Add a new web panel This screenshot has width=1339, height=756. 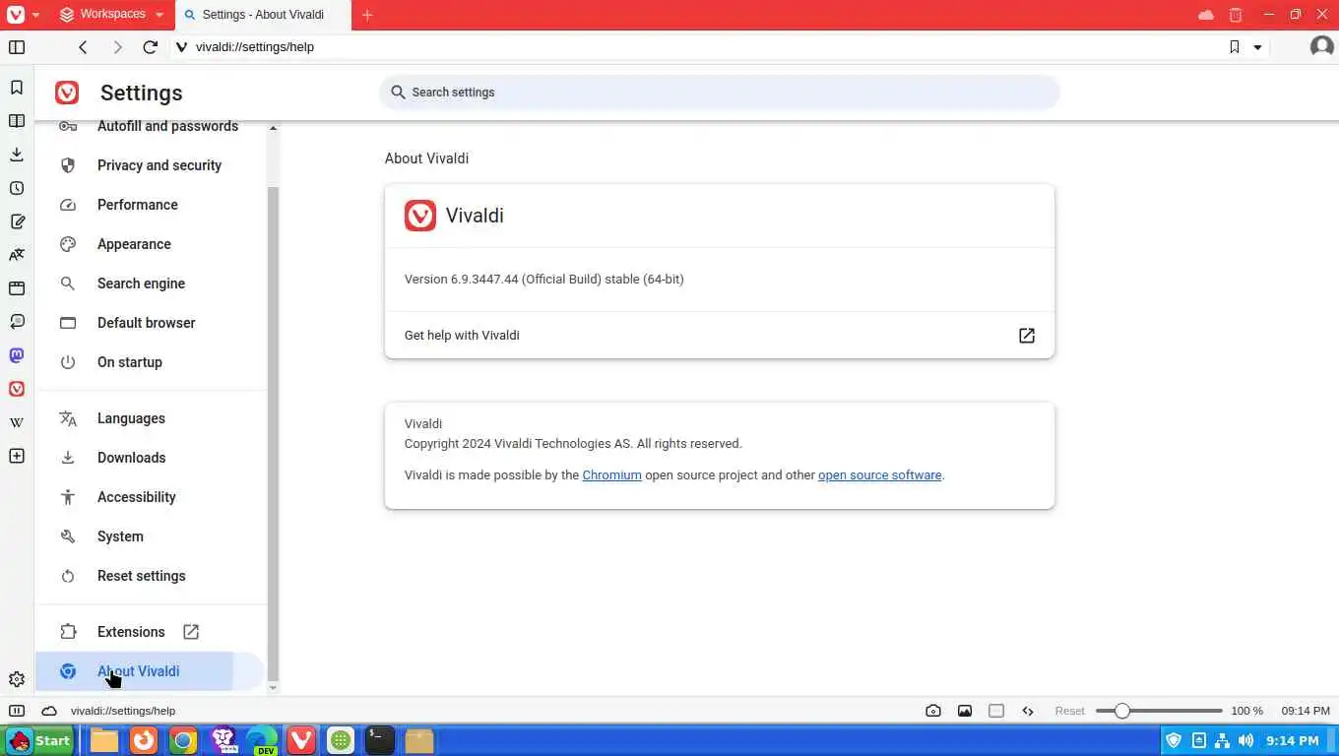tap(17, 456)
